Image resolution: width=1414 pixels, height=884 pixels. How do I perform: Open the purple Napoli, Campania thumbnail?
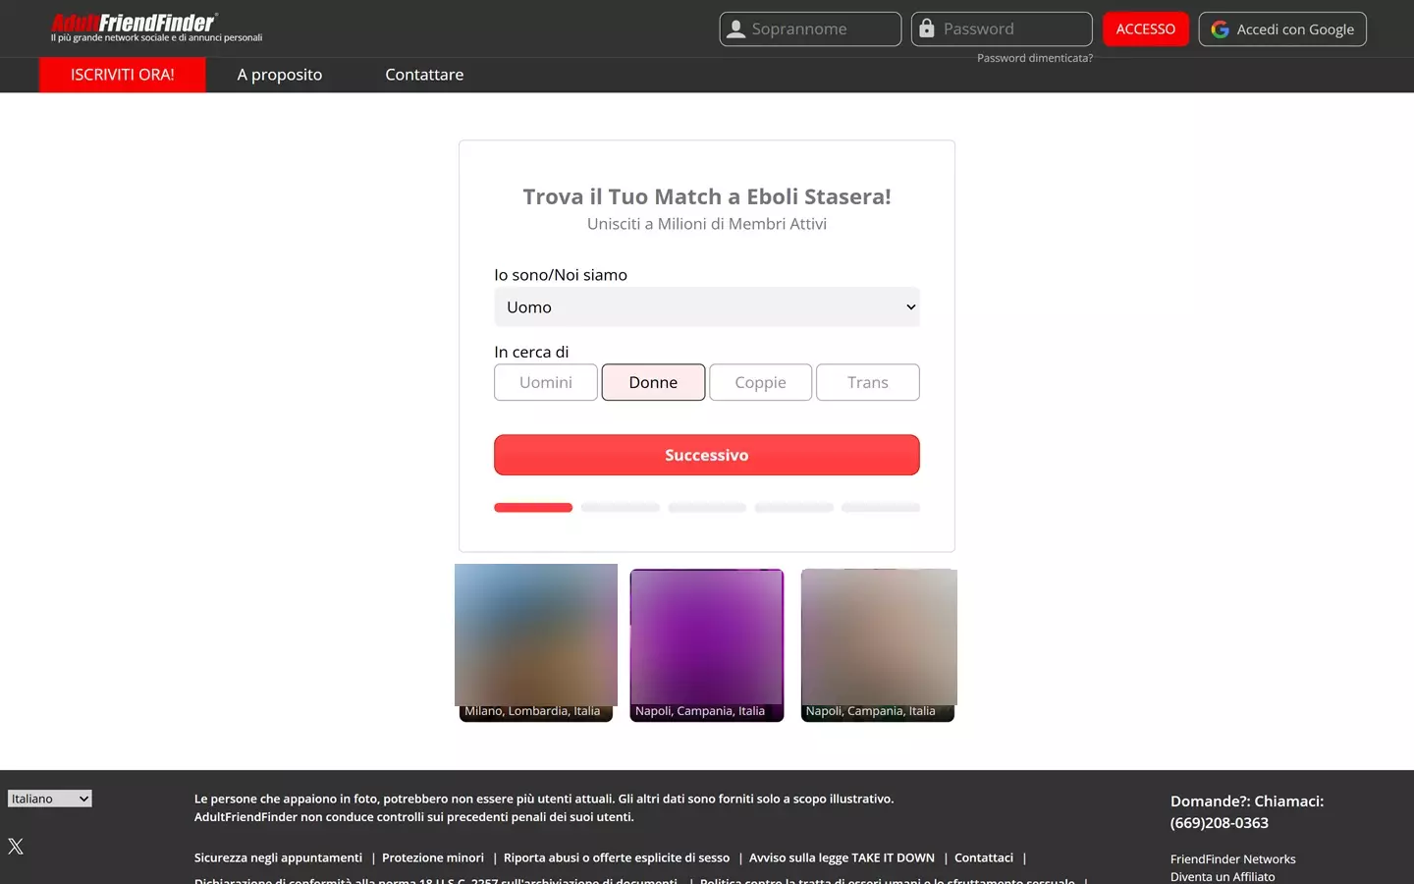point(707,644)
